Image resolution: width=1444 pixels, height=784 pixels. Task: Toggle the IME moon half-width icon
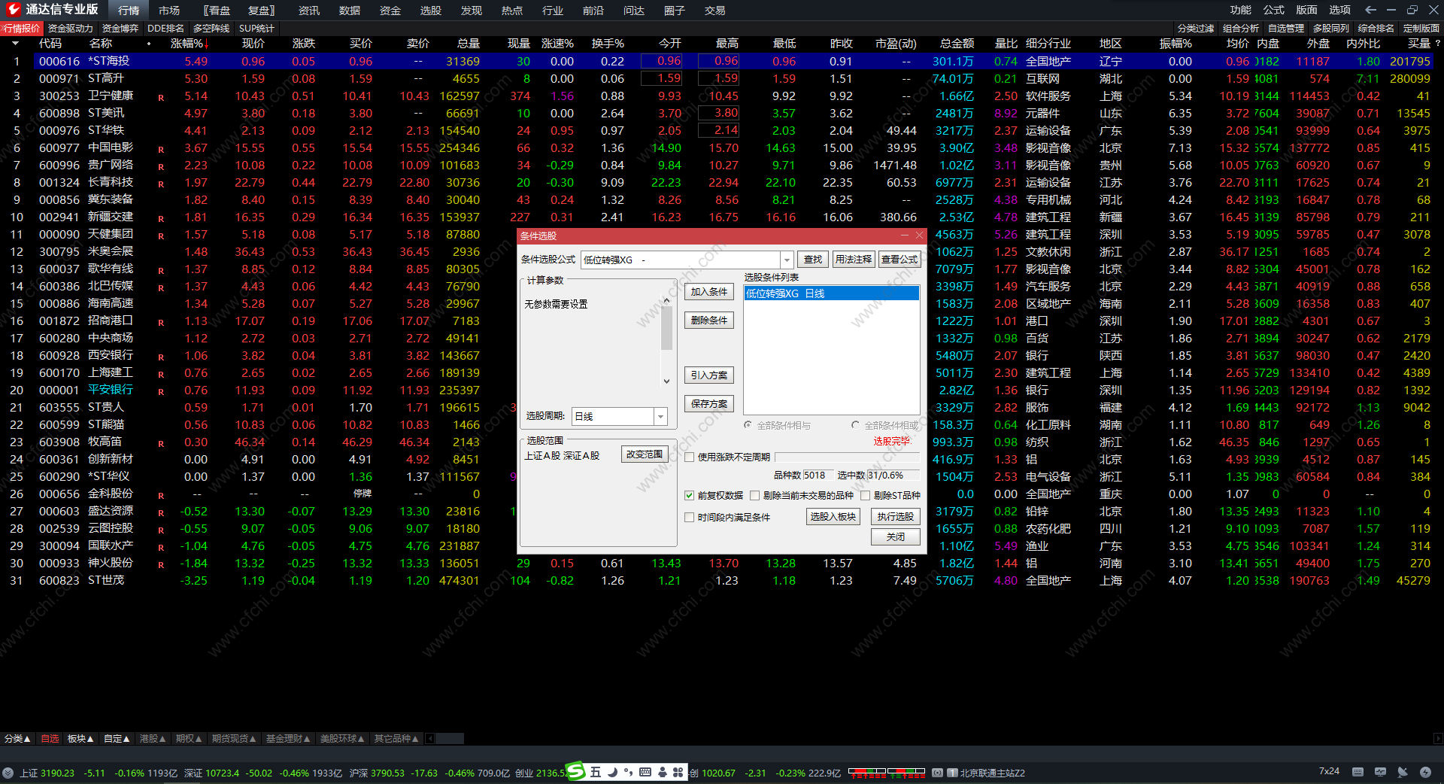coord(612,772)
